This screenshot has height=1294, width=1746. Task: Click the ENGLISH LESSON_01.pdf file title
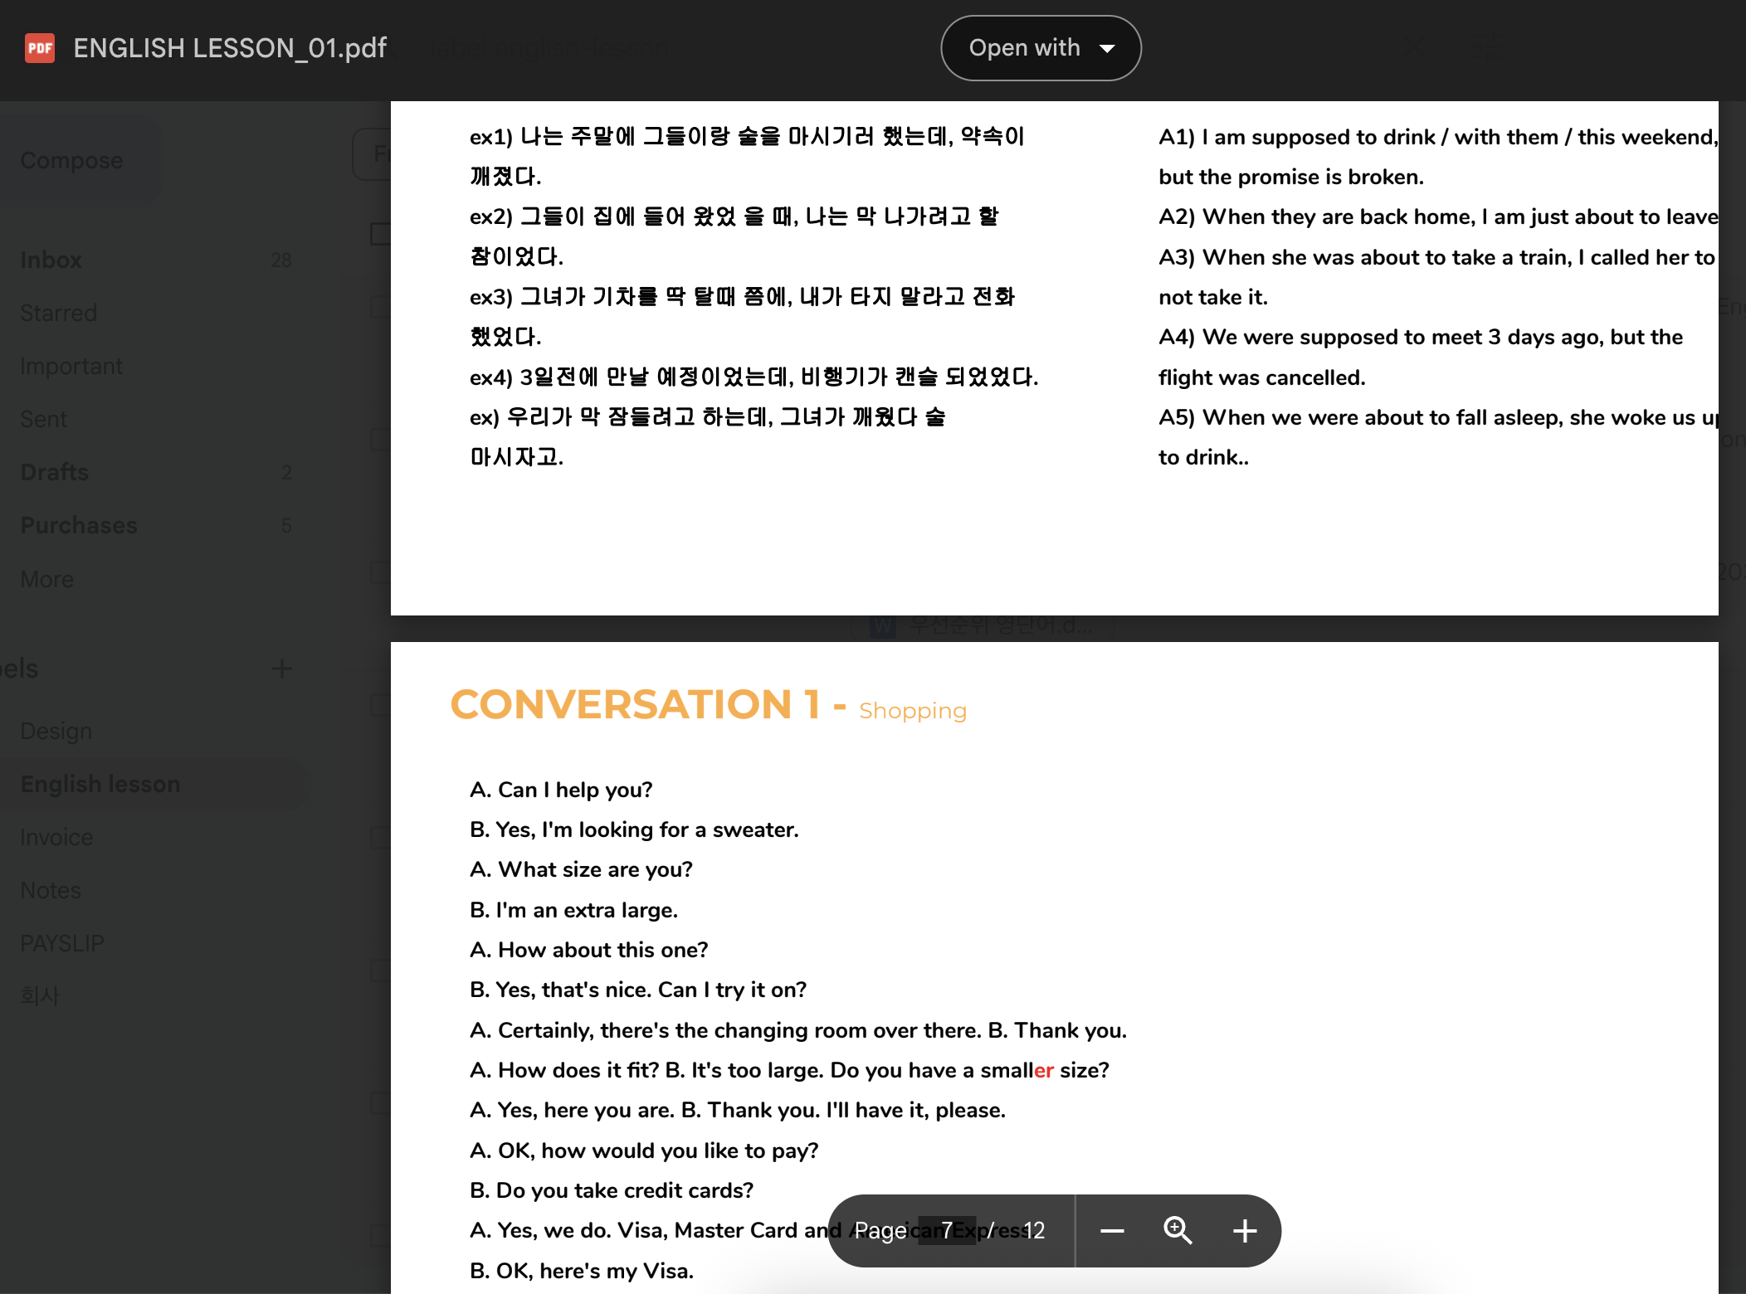pyautogui.click(x=230, y=48)
